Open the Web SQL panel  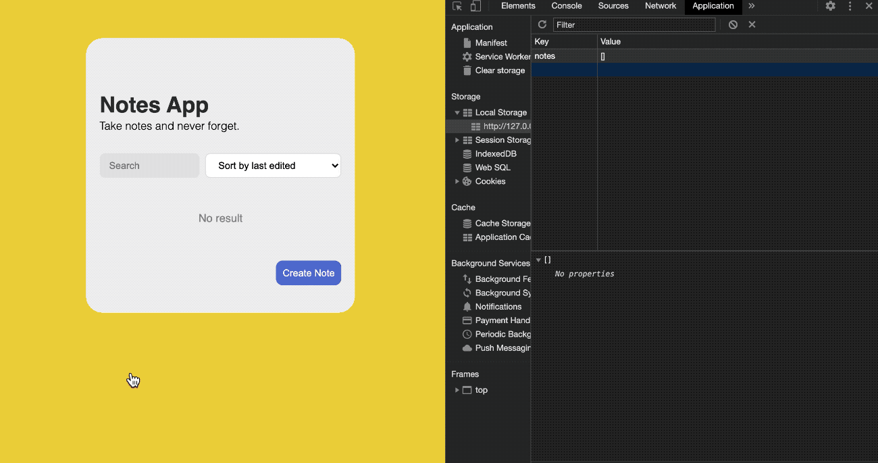tap(490, 167)
